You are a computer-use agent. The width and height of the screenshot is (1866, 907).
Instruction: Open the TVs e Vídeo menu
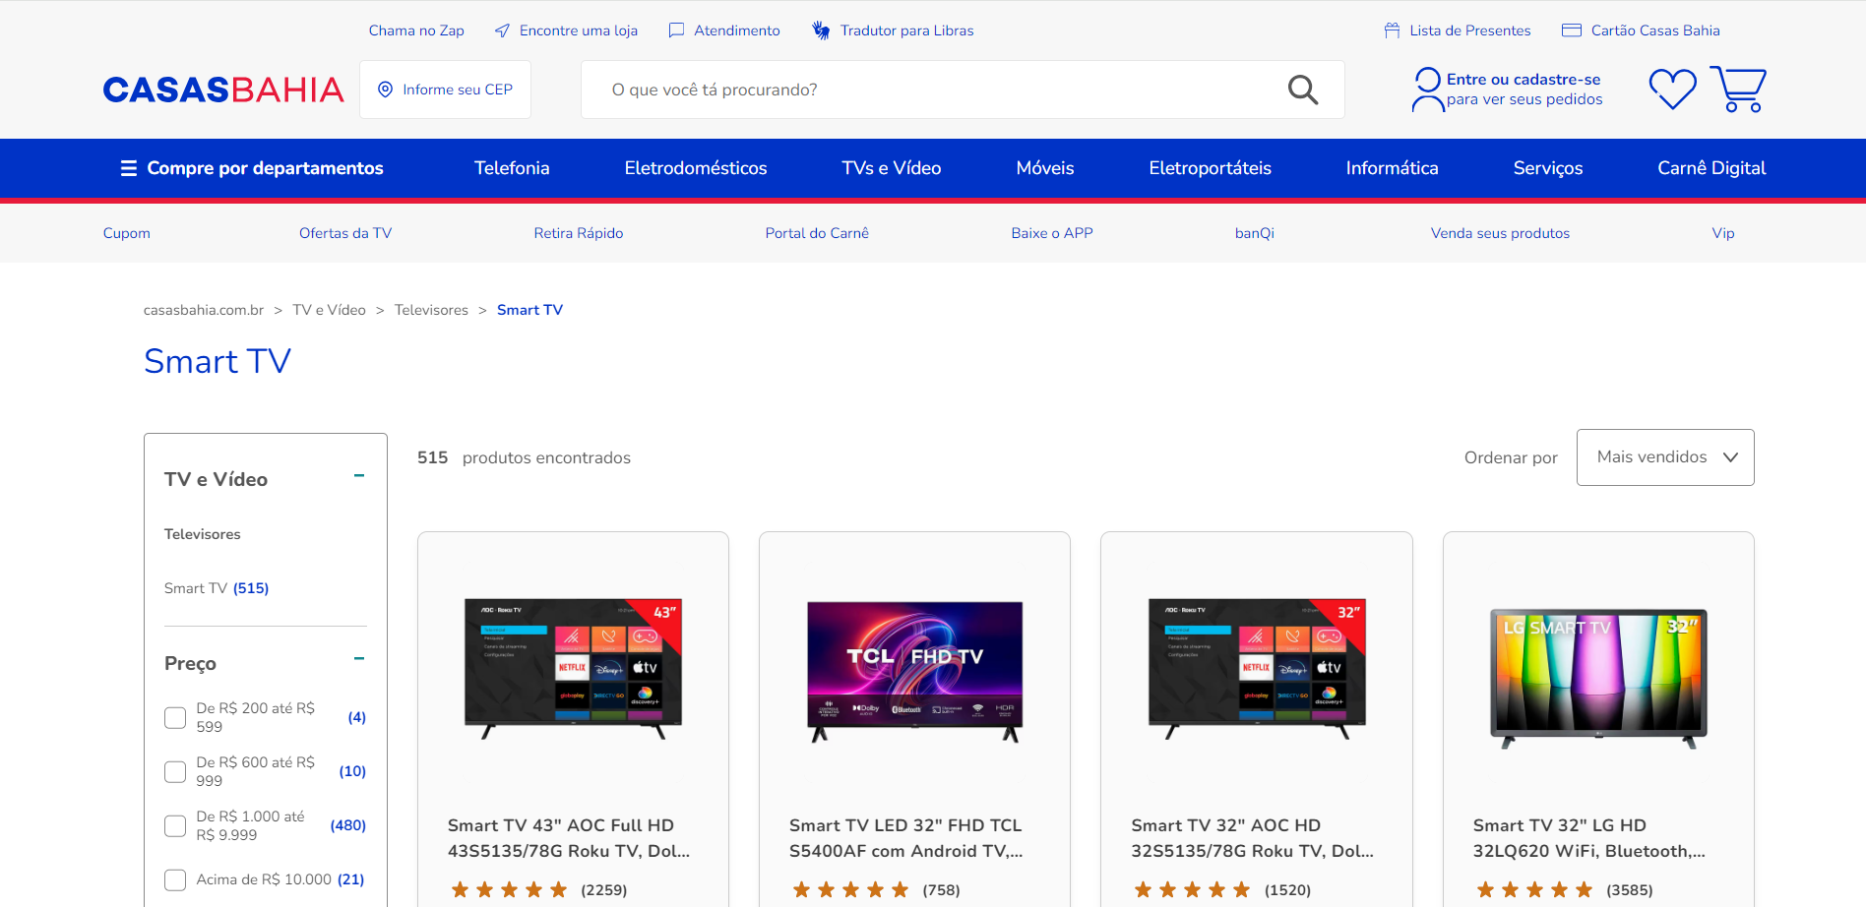tap(892, 168)
